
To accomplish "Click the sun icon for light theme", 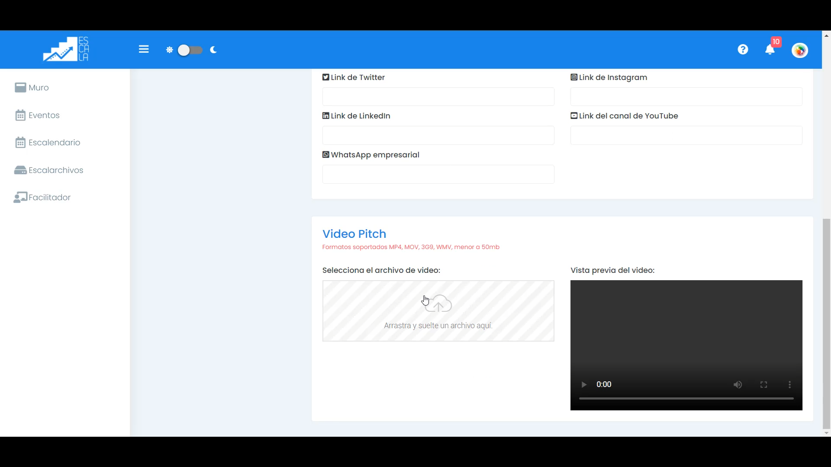I will tap(169, 50).
